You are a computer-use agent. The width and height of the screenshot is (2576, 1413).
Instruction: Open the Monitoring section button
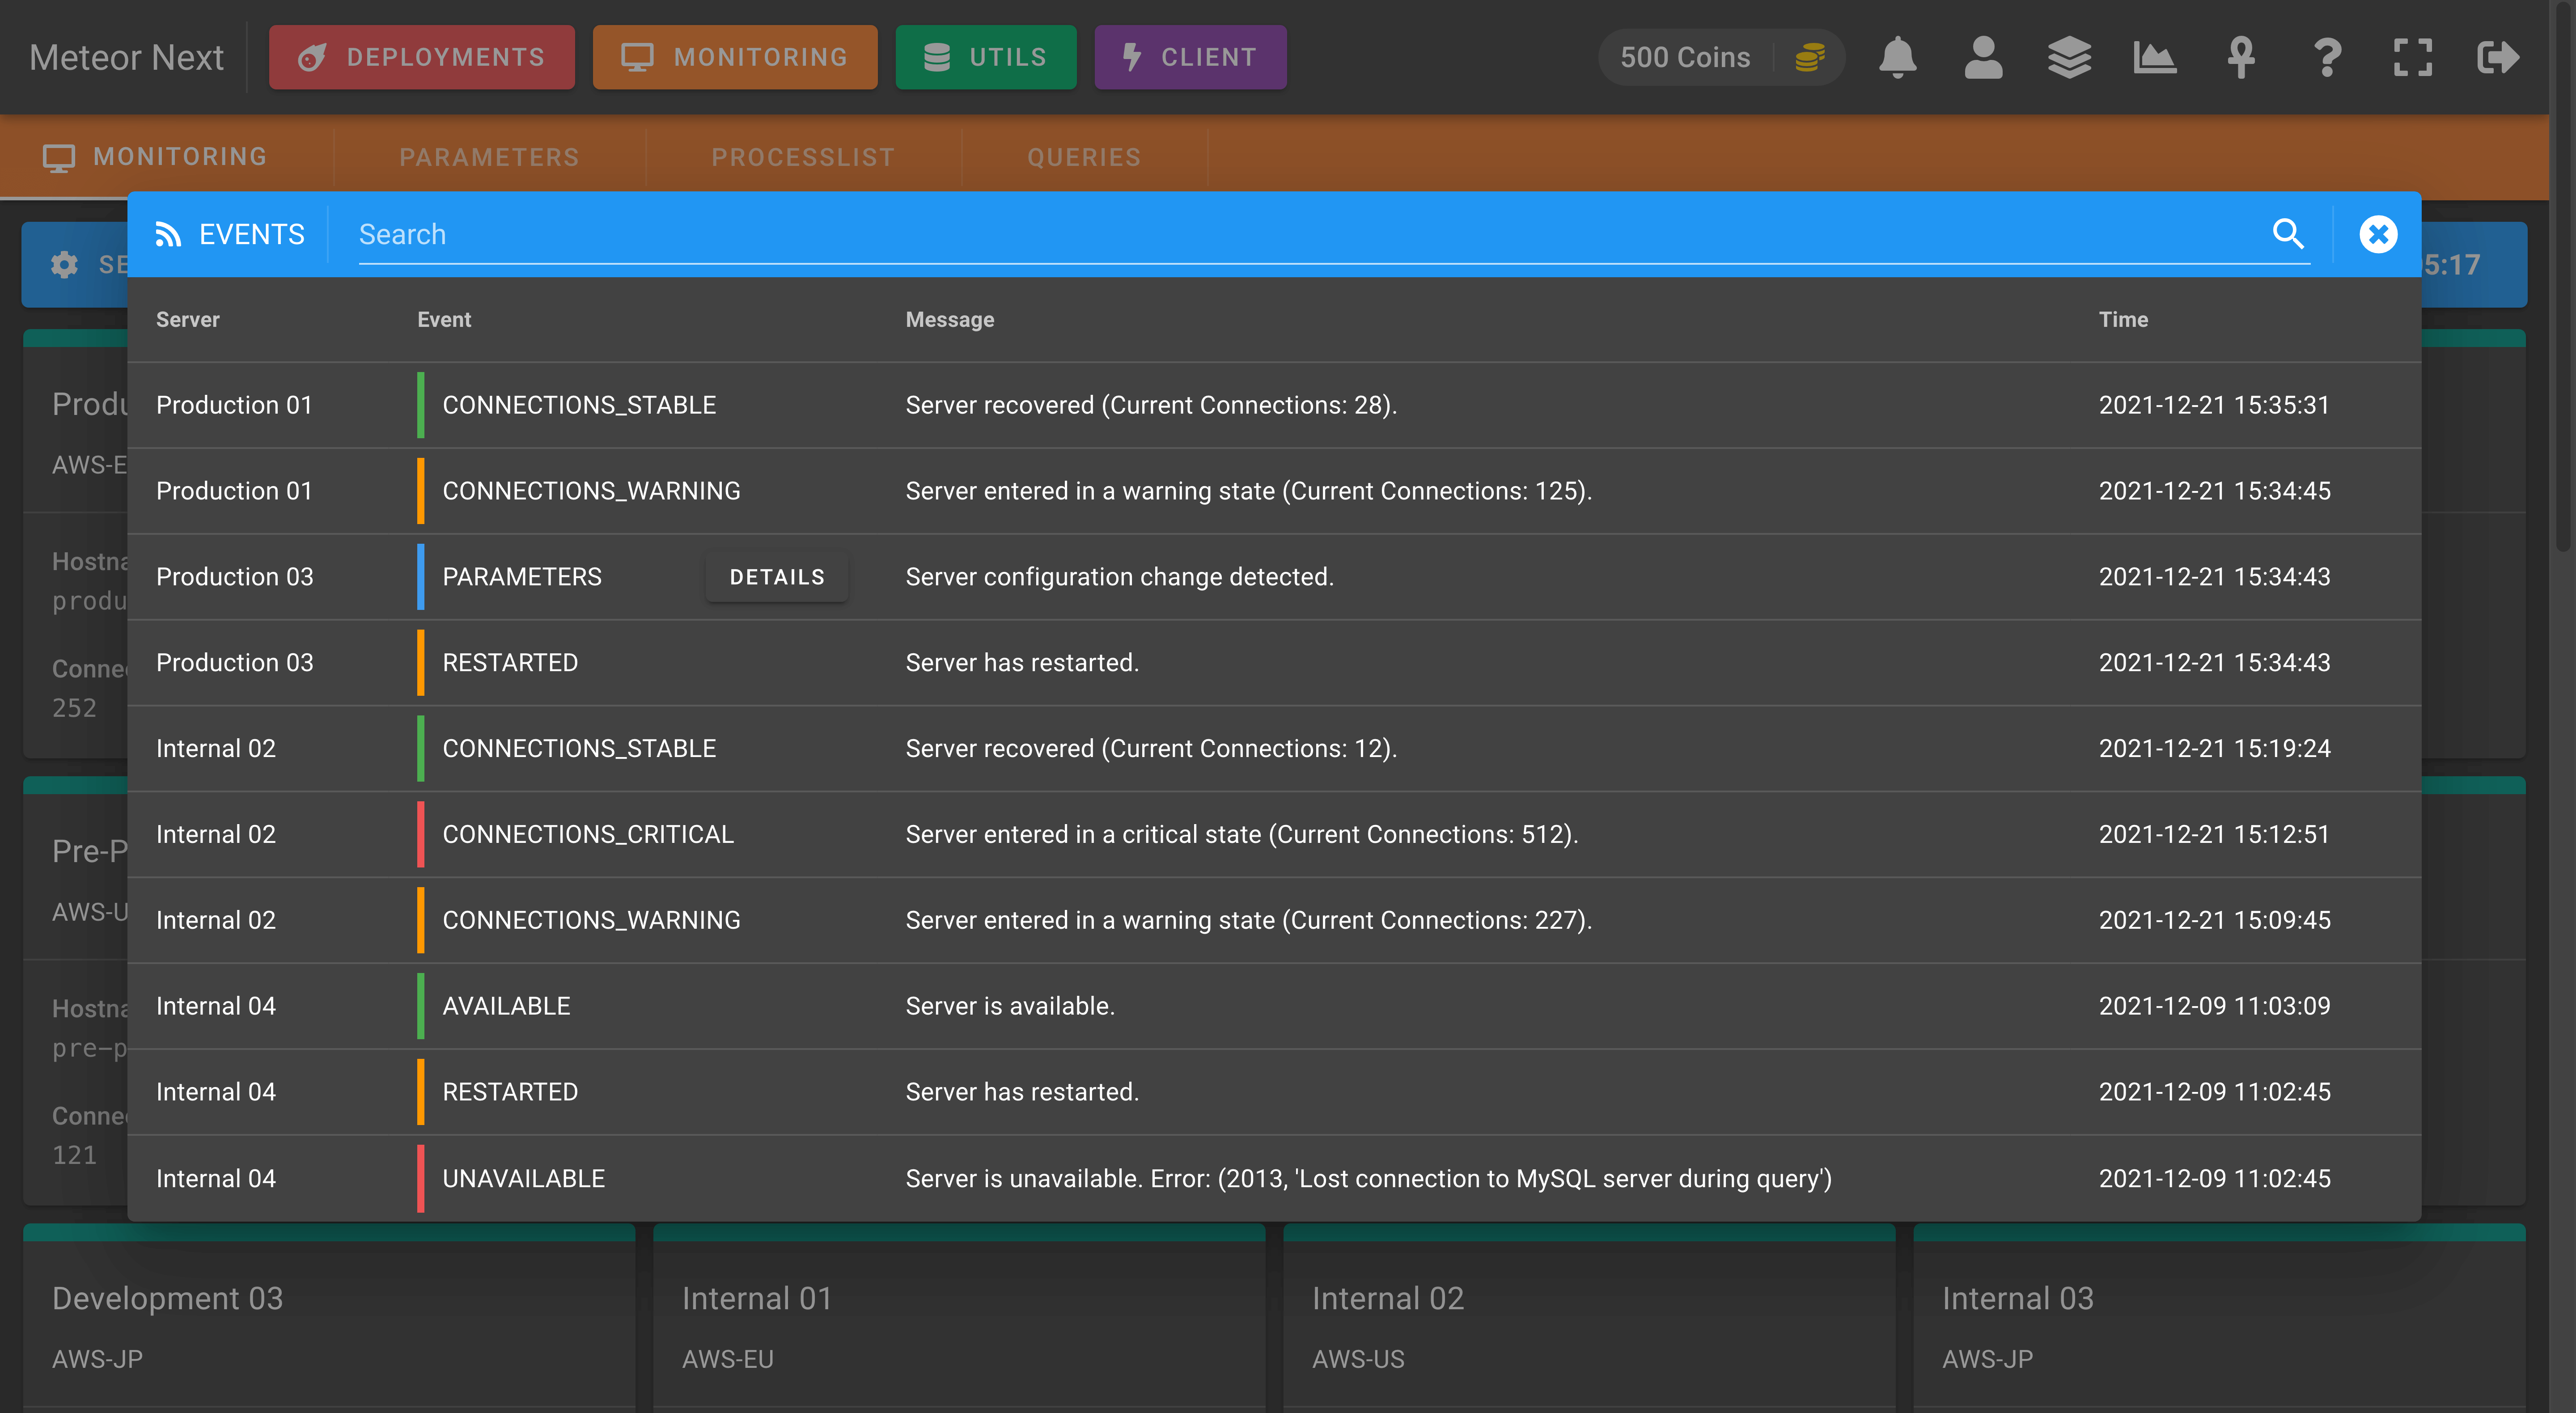(735, 57)
